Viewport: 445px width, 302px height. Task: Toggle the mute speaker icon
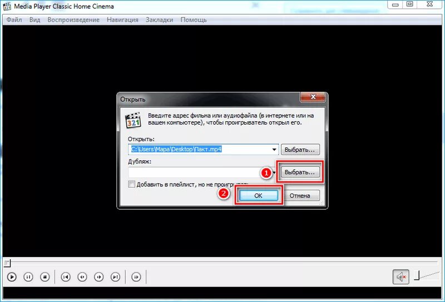pos(400,277)
